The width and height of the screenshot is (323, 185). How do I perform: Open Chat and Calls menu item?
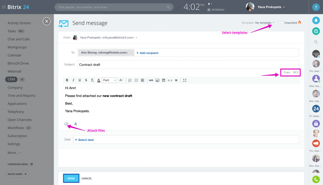coord(19,39)
